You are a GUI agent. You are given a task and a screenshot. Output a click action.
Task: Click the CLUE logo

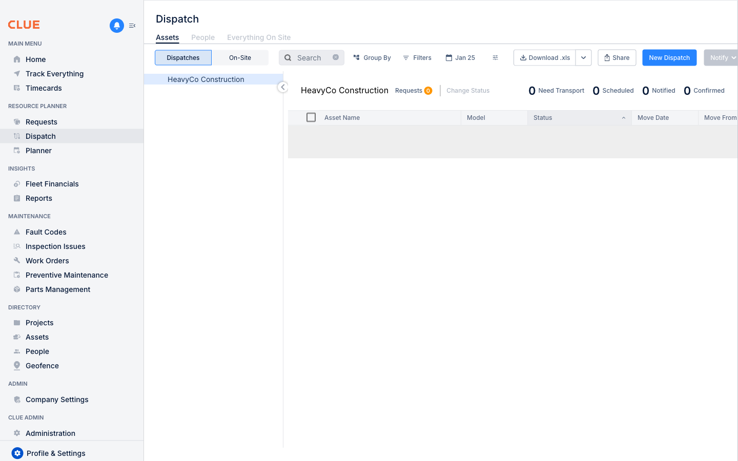coord(24,25)
